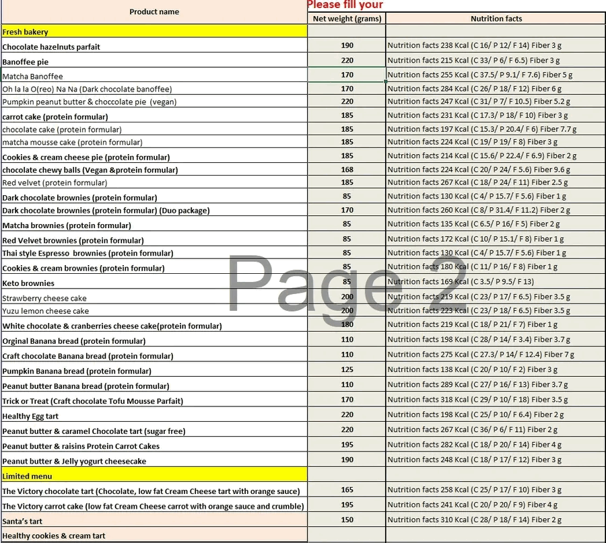606x543 pixels.
Task: Select "Red velvet (protein formular)" cell
Action: point(154,182)
